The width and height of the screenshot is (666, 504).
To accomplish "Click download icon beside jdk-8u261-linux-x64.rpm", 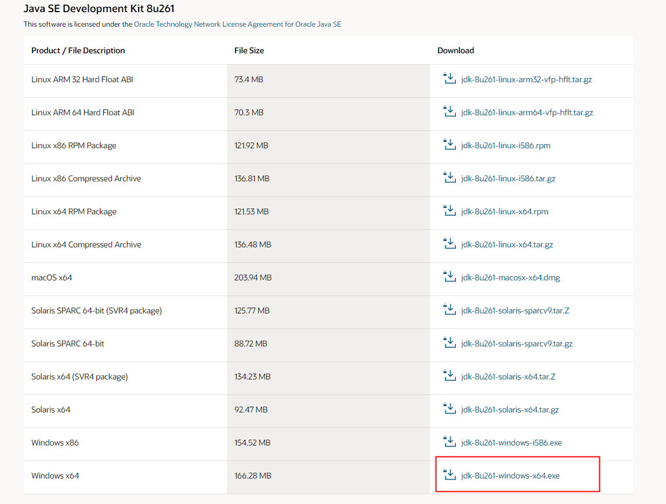I will point(450,211).
